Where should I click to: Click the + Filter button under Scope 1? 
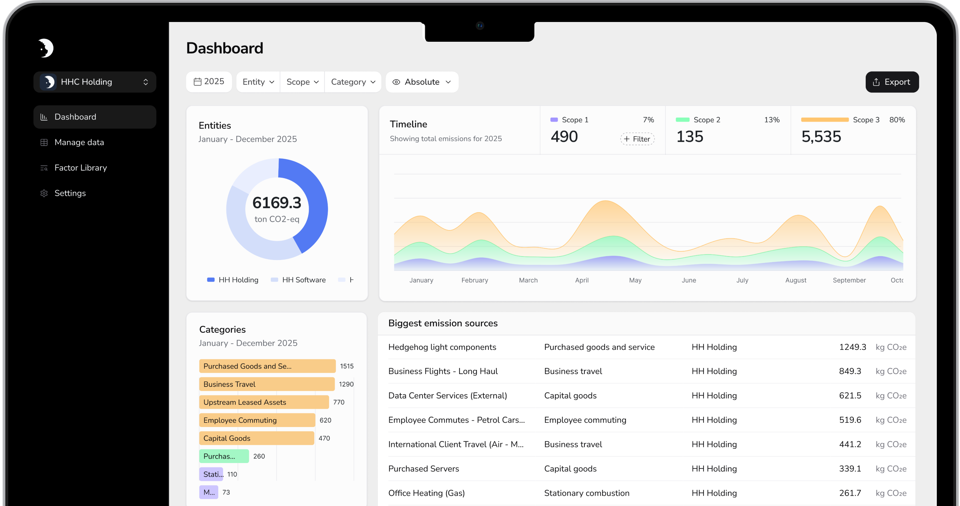(x=637, y=139)
